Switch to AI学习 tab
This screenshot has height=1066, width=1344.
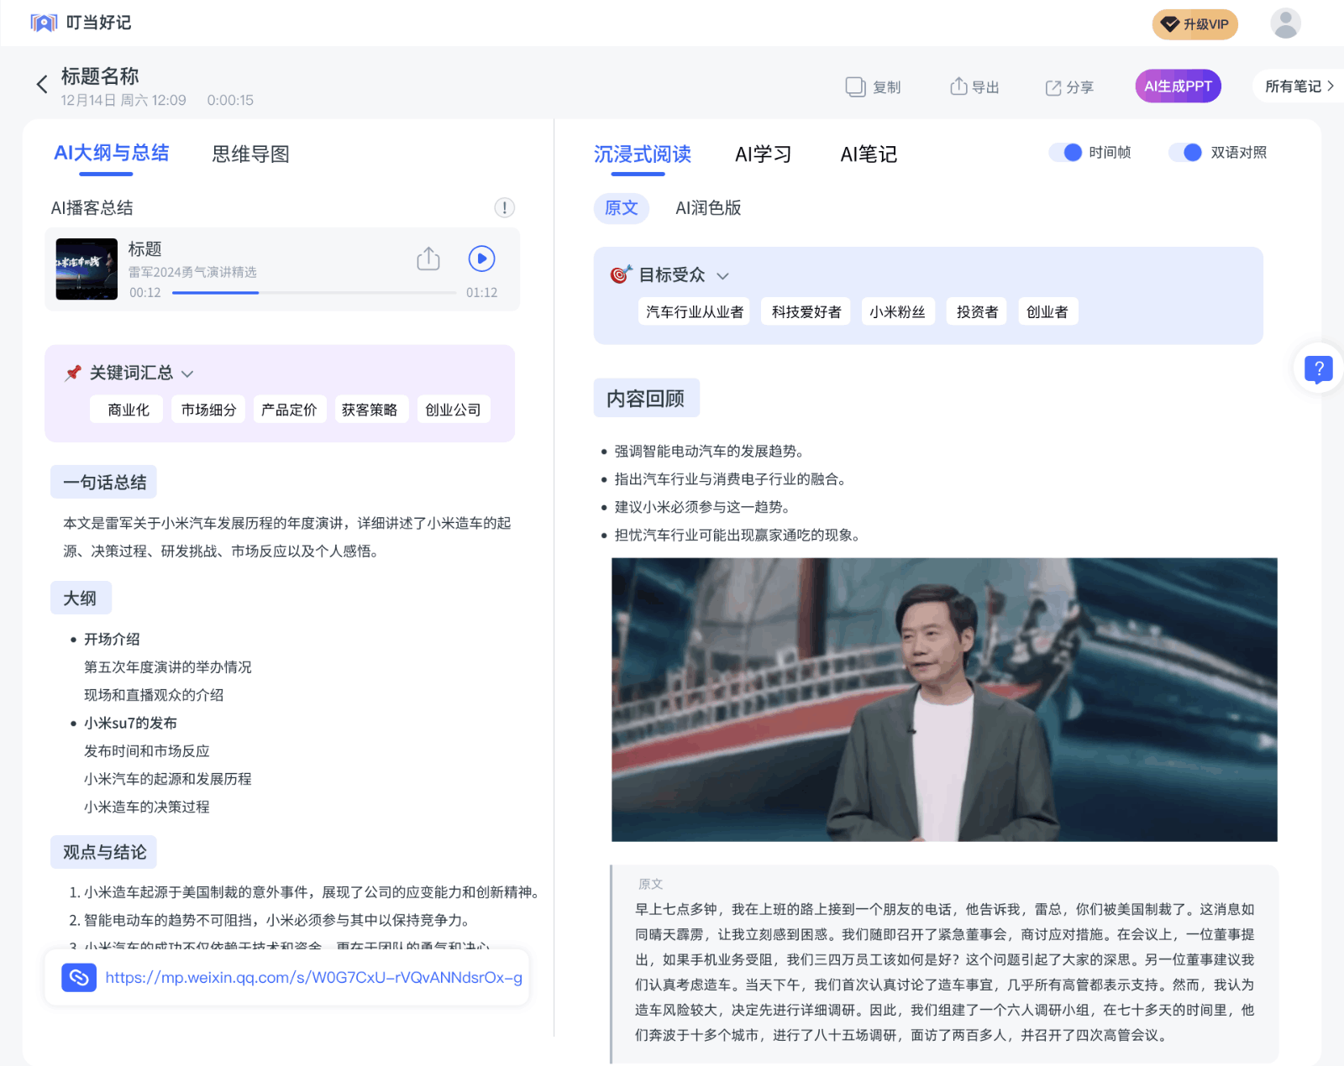(763, 154)
